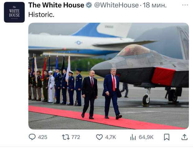
Task: Open The White House display name
Action: click(56, 5)
